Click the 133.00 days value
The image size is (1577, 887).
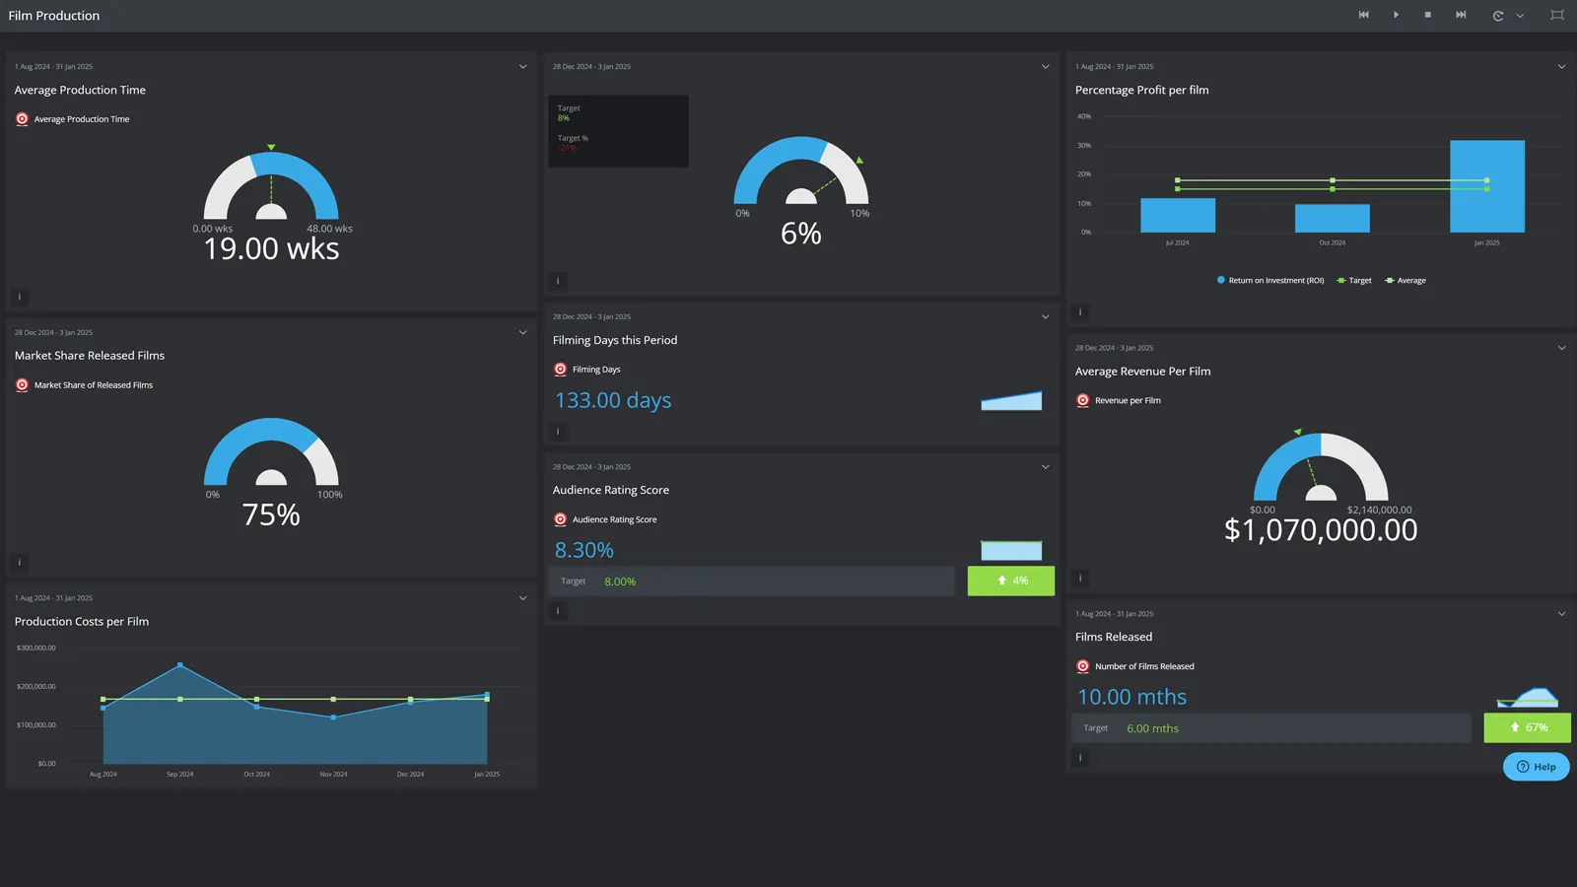(x=613, y=401)
